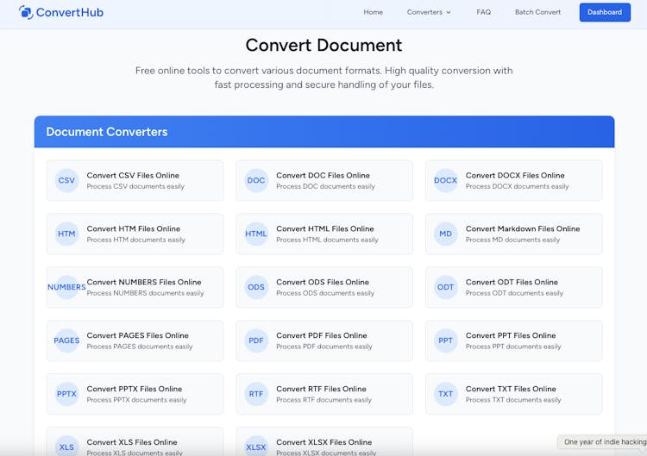The height and width of the screenshot is (456, 647).
Task: Open Convert PDF Files Online link
Action: click(322, 335)
